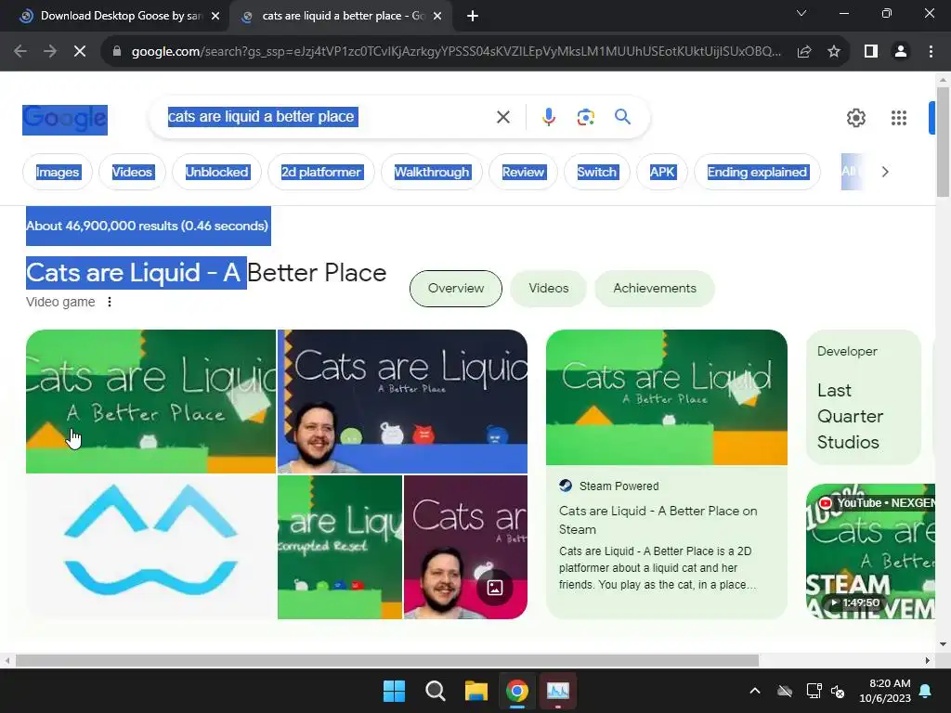Image resolution: width=951 pixels, height=713 pixels.
Task: Select the Walkthrough filter chip
Action: (x=432, y=172)
